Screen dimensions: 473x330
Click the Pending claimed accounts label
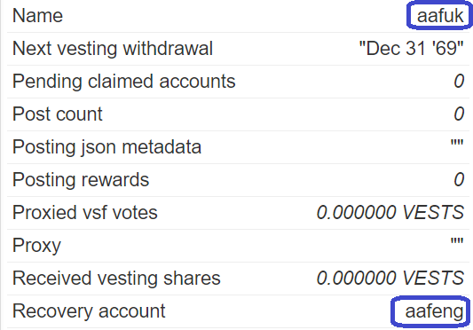(x=123, y=82)
